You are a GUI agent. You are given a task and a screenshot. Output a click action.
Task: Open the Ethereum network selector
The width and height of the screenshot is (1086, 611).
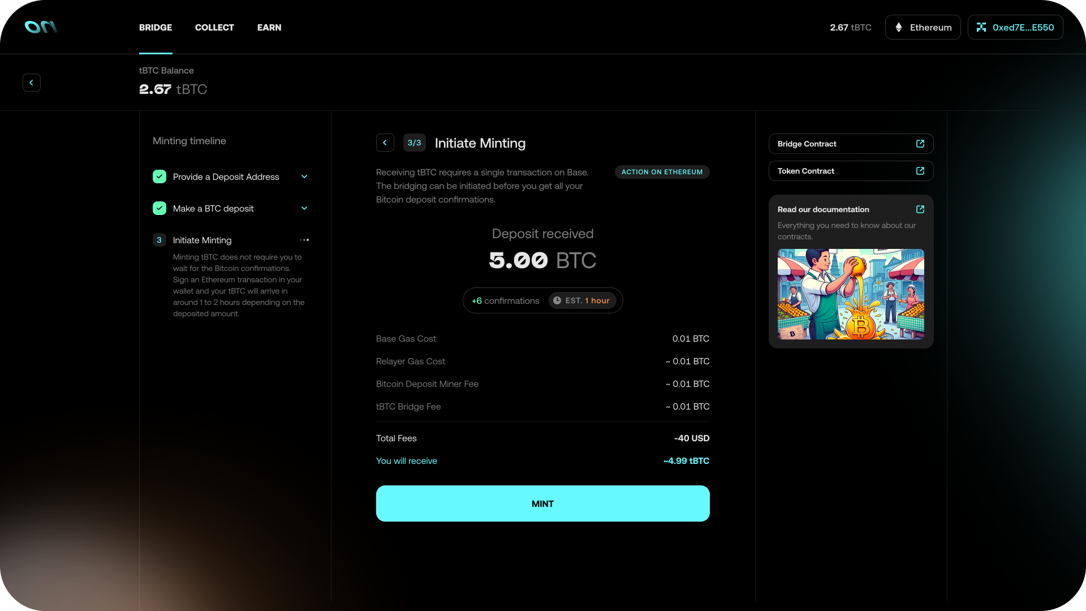(923, 27)
